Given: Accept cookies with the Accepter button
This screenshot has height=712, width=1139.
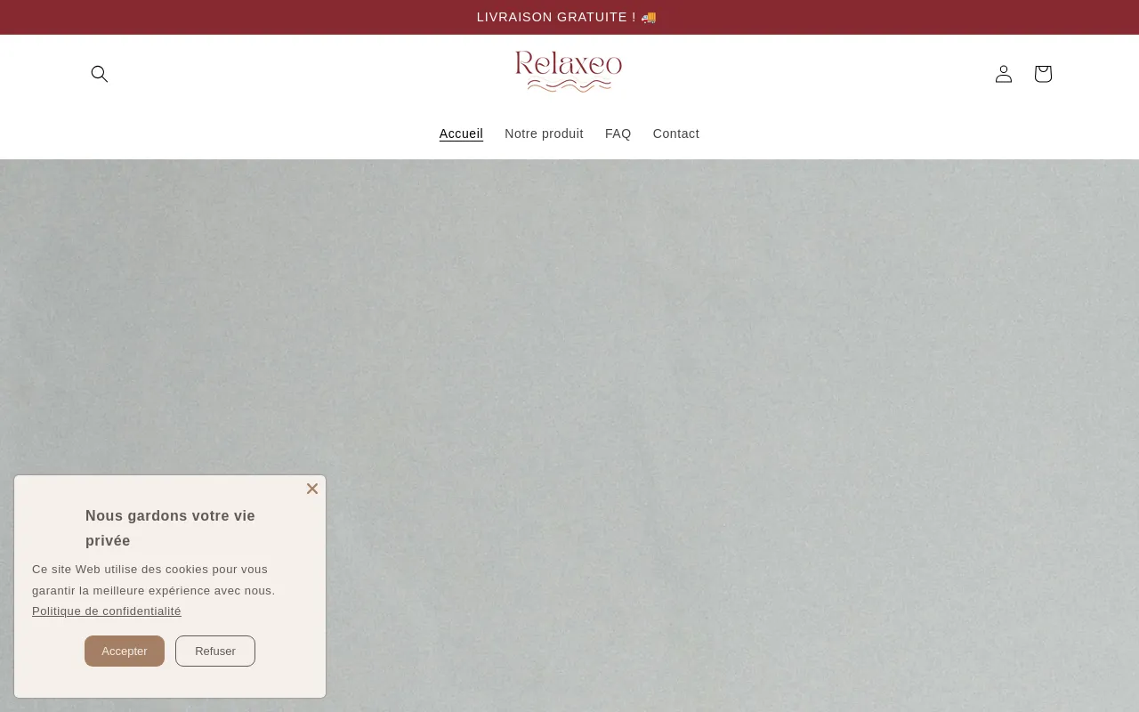Looking at the screenshot, I should 125,651.
